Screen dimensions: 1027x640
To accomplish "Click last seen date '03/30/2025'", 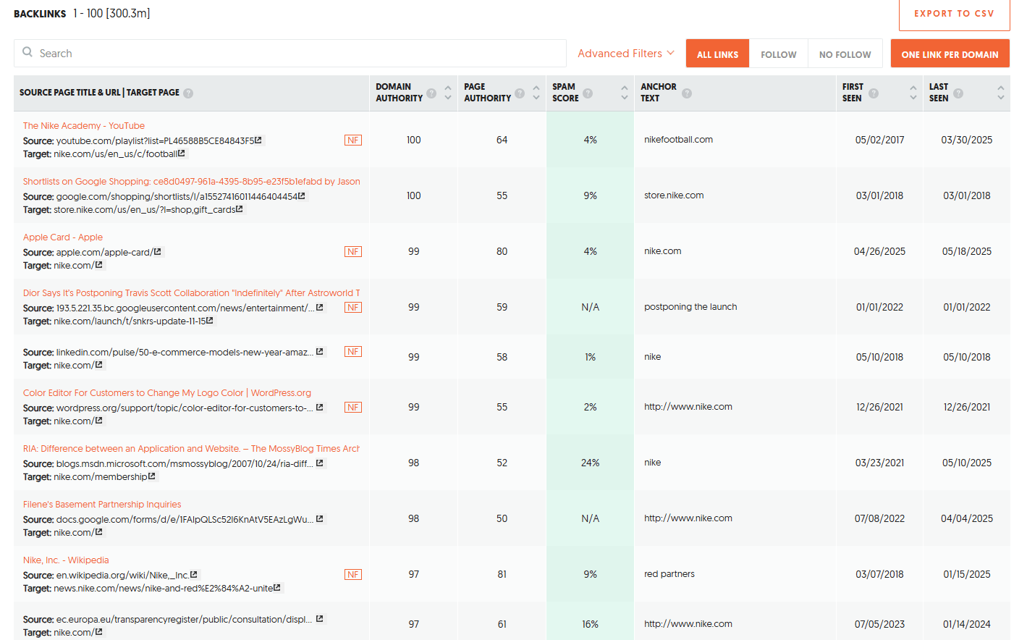I will (x=967, y=140).
